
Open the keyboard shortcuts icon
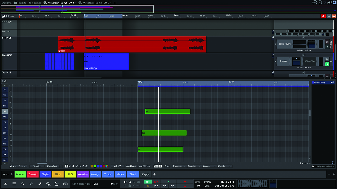pos(65,184)
